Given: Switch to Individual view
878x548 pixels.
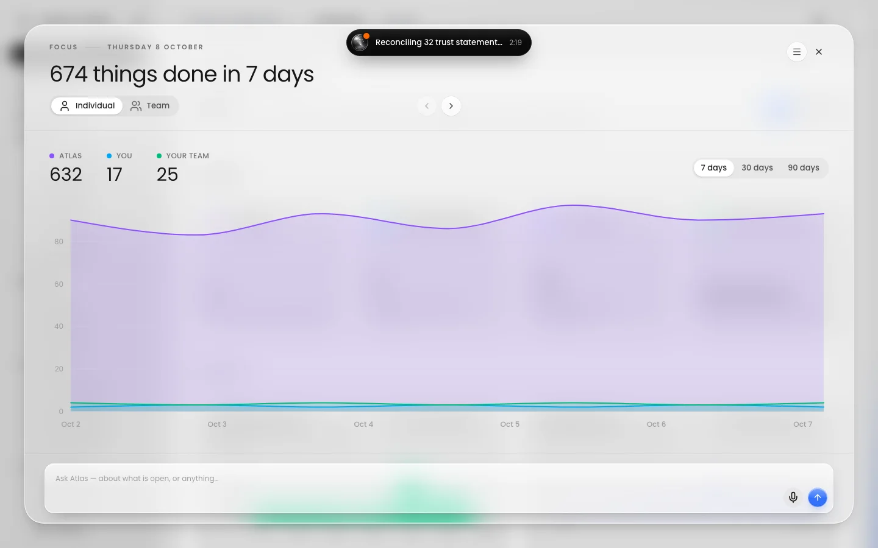Looking at the screenshot, I should pos(87,106).
